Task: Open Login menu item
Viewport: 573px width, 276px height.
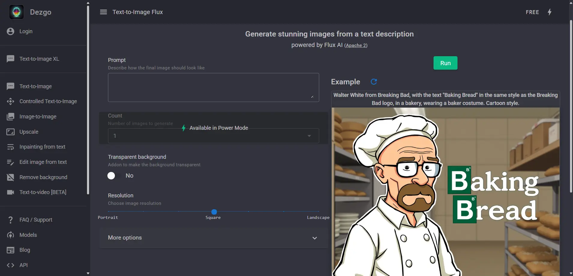Action: (26, 31)
